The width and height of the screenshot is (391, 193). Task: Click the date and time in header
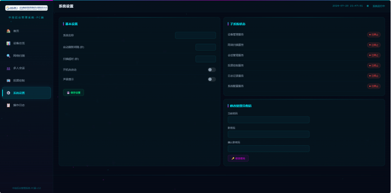point(348,6)
